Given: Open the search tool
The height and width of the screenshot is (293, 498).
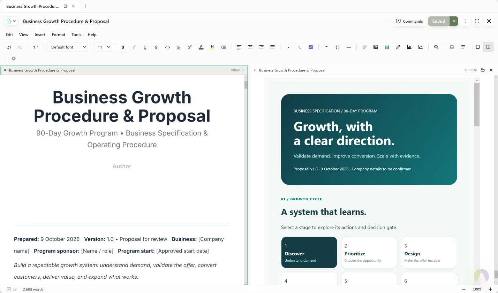Looking at the screenshot, I should pyautogui.click(x=436, y=47).
